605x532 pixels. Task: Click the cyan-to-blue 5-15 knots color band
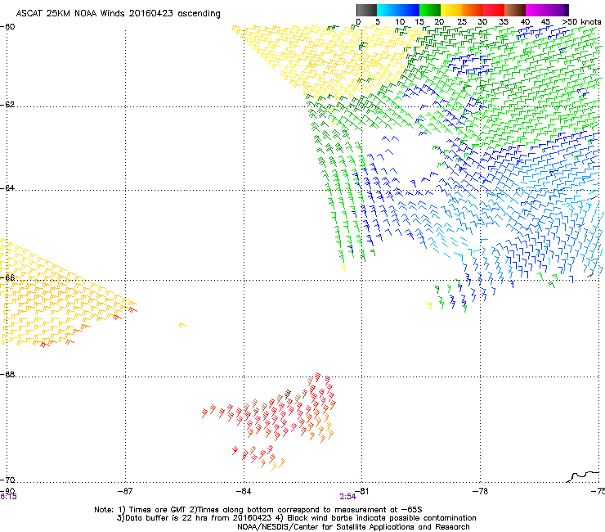pos(398,10)
